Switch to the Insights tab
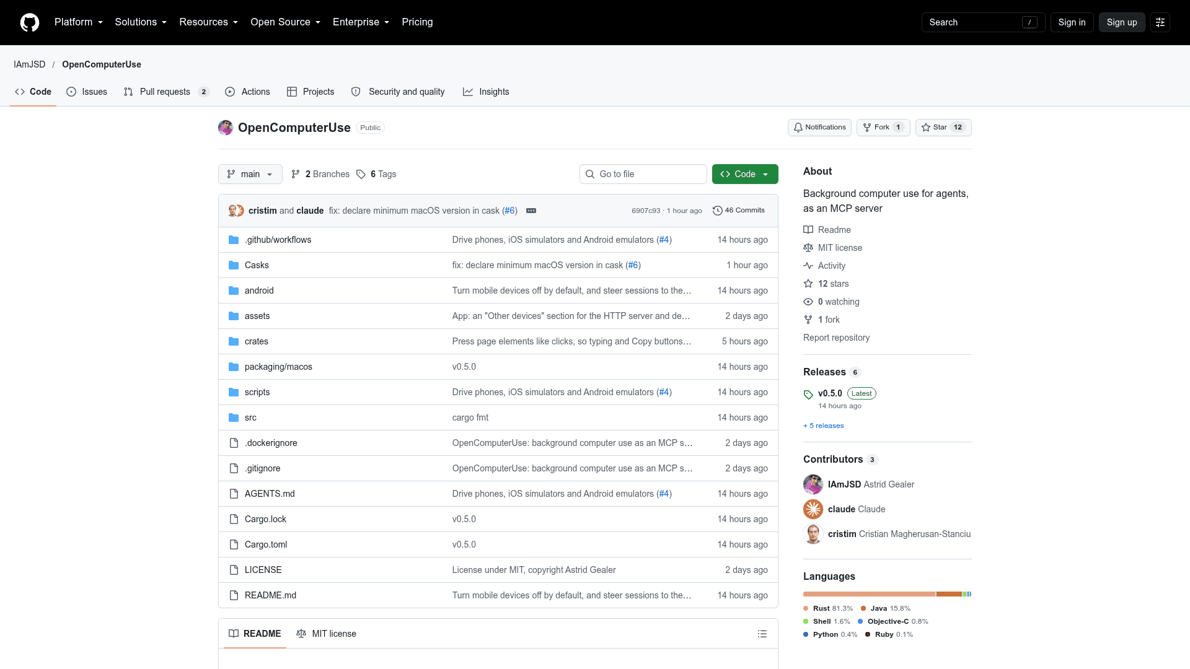This screenshot has width=1190, height=669. tap(486, 92)
